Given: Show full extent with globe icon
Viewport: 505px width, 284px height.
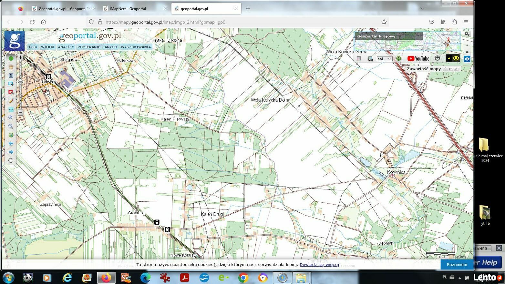Looking at the screenshot, I should 11,135.
